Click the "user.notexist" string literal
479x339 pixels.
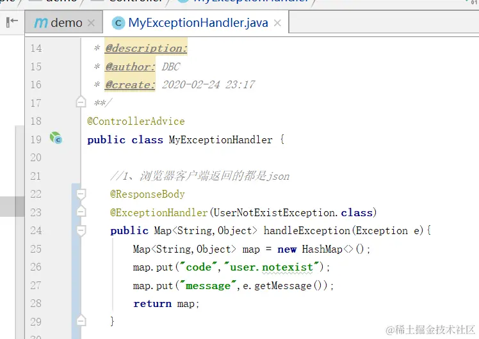coord(272,267)
